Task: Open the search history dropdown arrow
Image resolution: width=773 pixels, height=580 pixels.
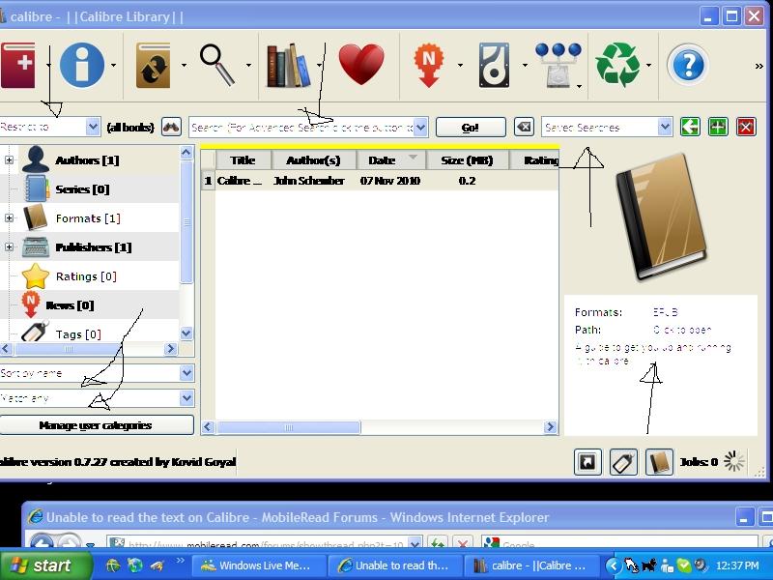Action: 420,128
